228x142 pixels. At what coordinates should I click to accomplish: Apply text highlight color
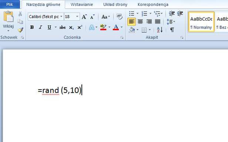pos(103,27)
